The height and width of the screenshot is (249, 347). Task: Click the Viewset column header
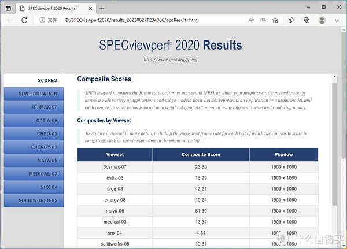tap(115, 155)
